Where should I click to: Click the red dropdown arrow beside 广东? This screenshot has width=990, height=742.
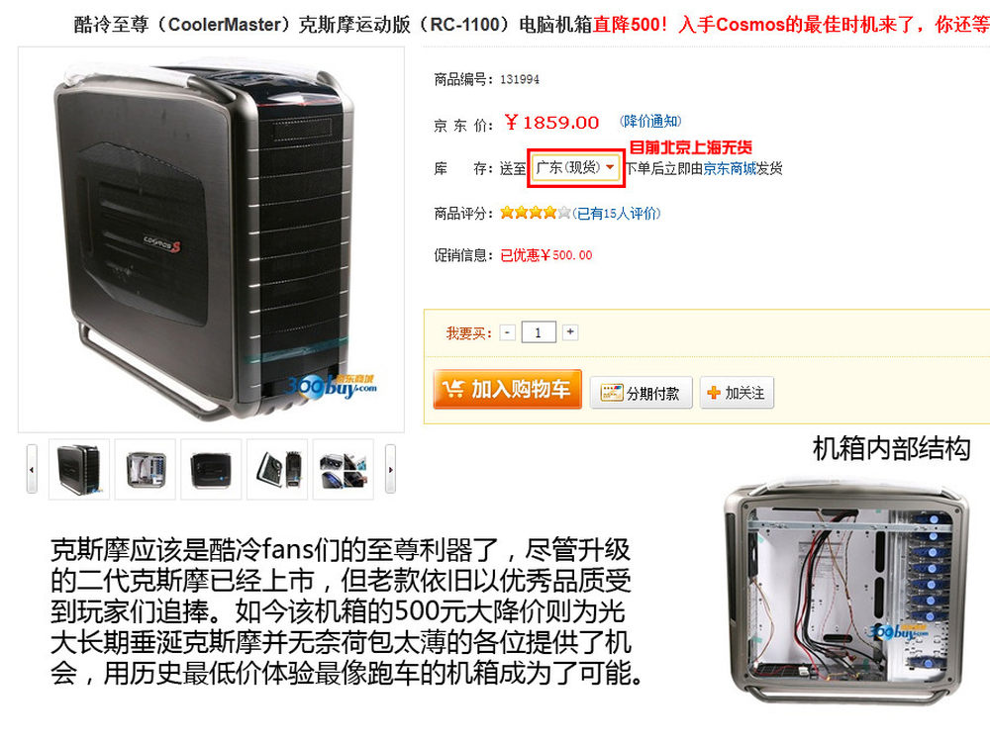(x=610, y=167)
